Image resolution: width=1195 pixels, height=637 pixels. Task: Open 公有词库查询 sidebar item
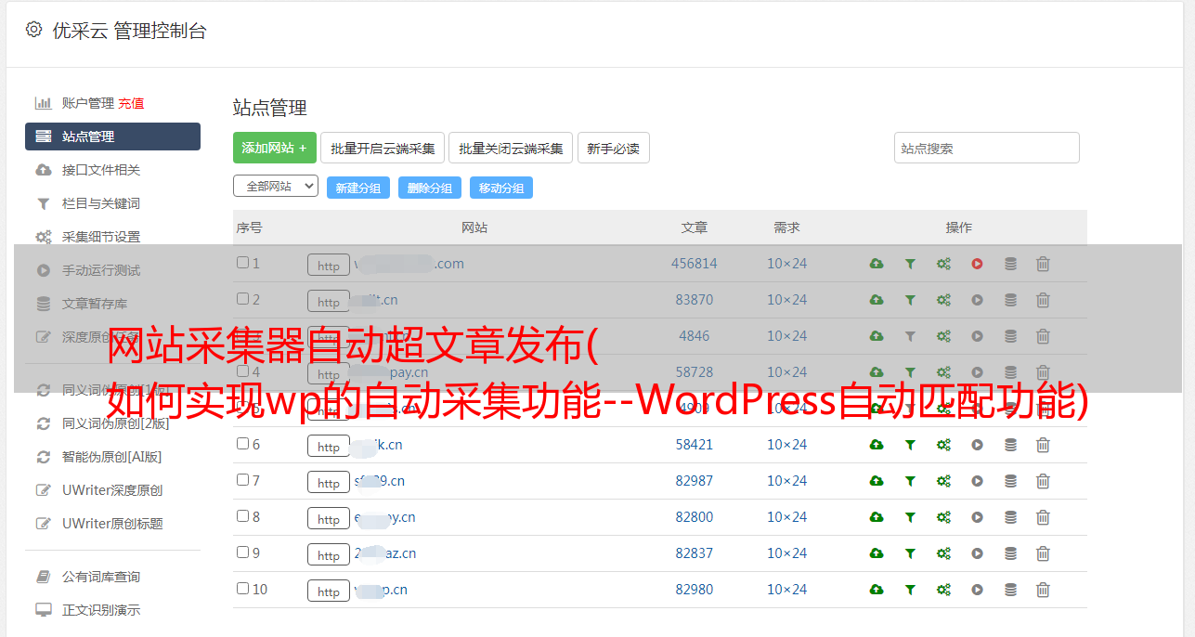point(101,577)
